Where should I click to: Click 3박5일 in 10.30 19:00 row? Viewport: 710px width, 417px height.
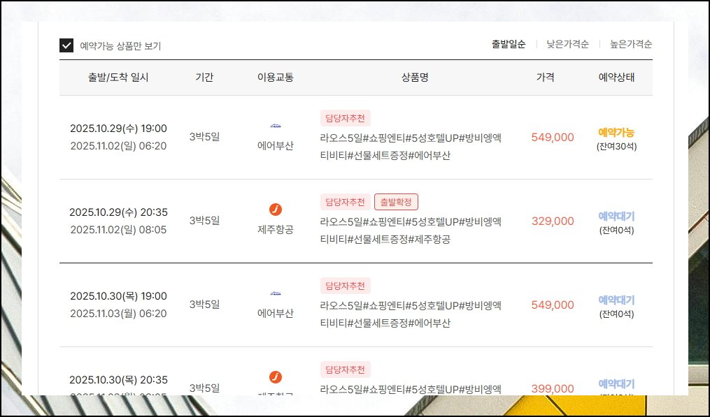click(204, 305)
